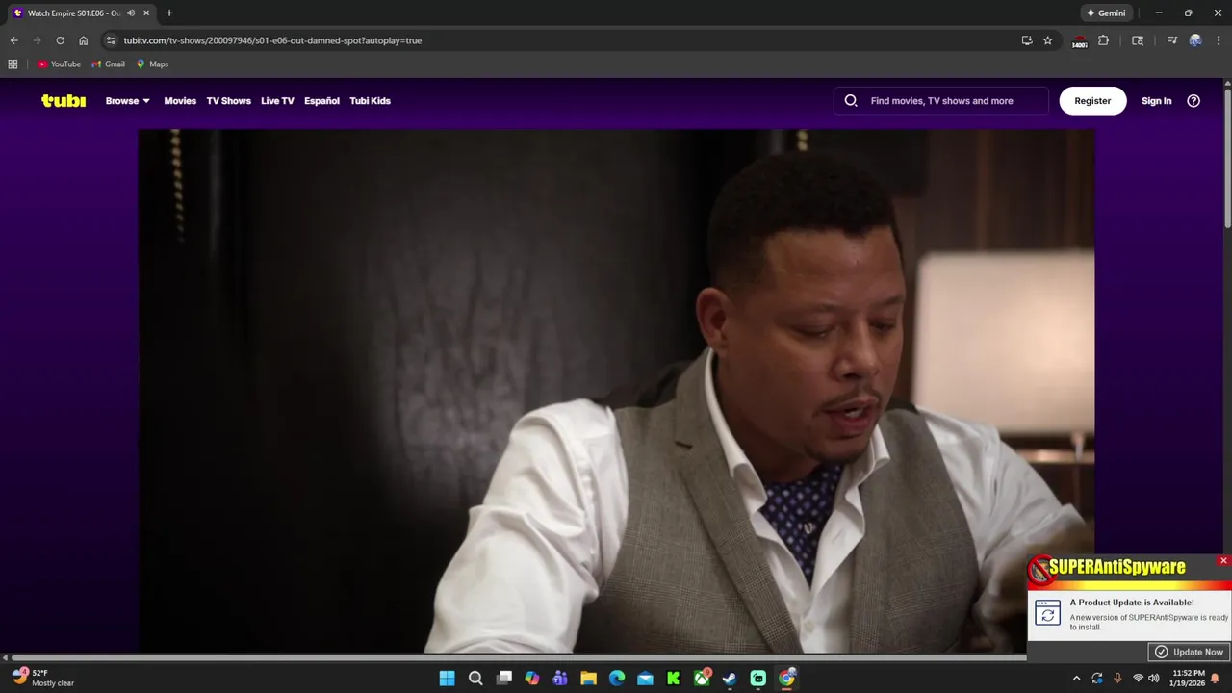Open Chrome profile avatar

[1195, 40]
